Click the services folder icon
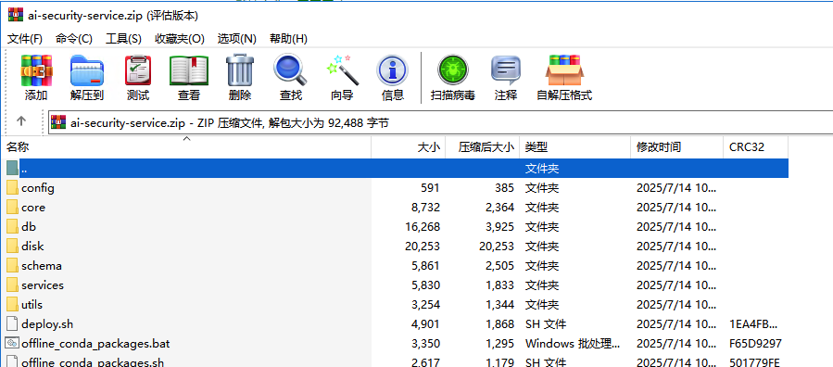This screenshot has height=367, width=833. (x=12, y=285)
